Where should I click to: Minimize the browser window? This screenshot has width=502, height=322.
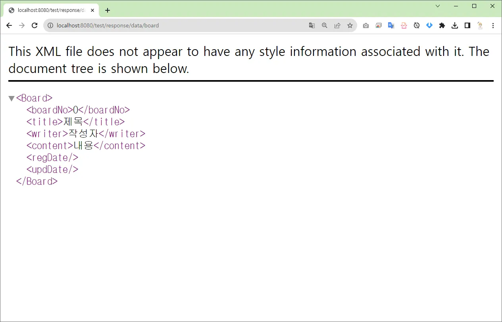(456, 6)
